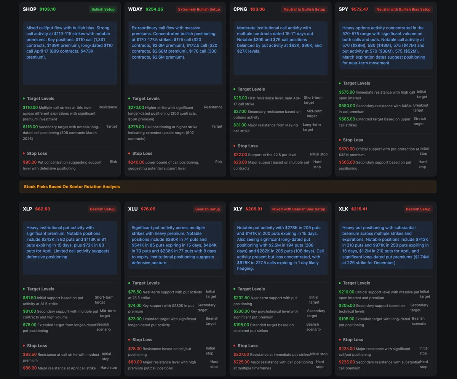The image size is (457, 379).
Task: Click the green dot beside XLK Target Levels
Action: (339, 283)
